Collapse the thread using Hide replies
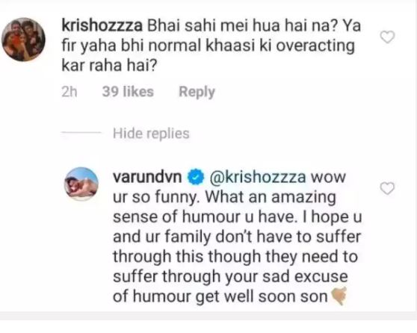Image resolution: width=417 pixels, height=333 pixels. coord(151,133)
